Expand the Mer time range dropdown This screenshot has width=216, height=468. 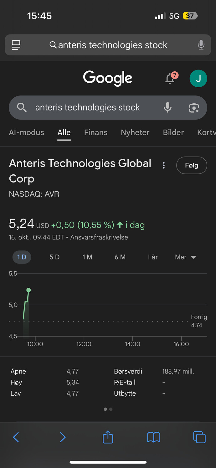[x=185, y=257]
